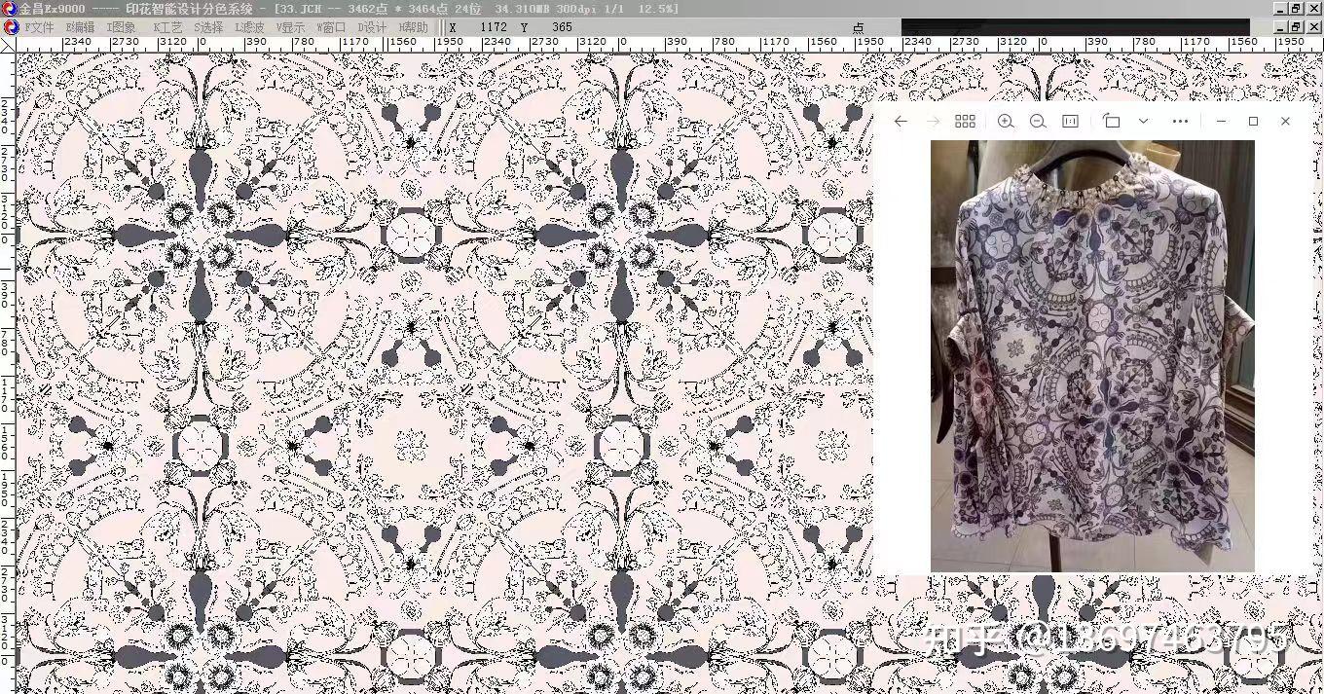The width and height of the screenshot is (1324, 694).
Task: Zoom out on the shirt photo
Action: click(1038, 121)
